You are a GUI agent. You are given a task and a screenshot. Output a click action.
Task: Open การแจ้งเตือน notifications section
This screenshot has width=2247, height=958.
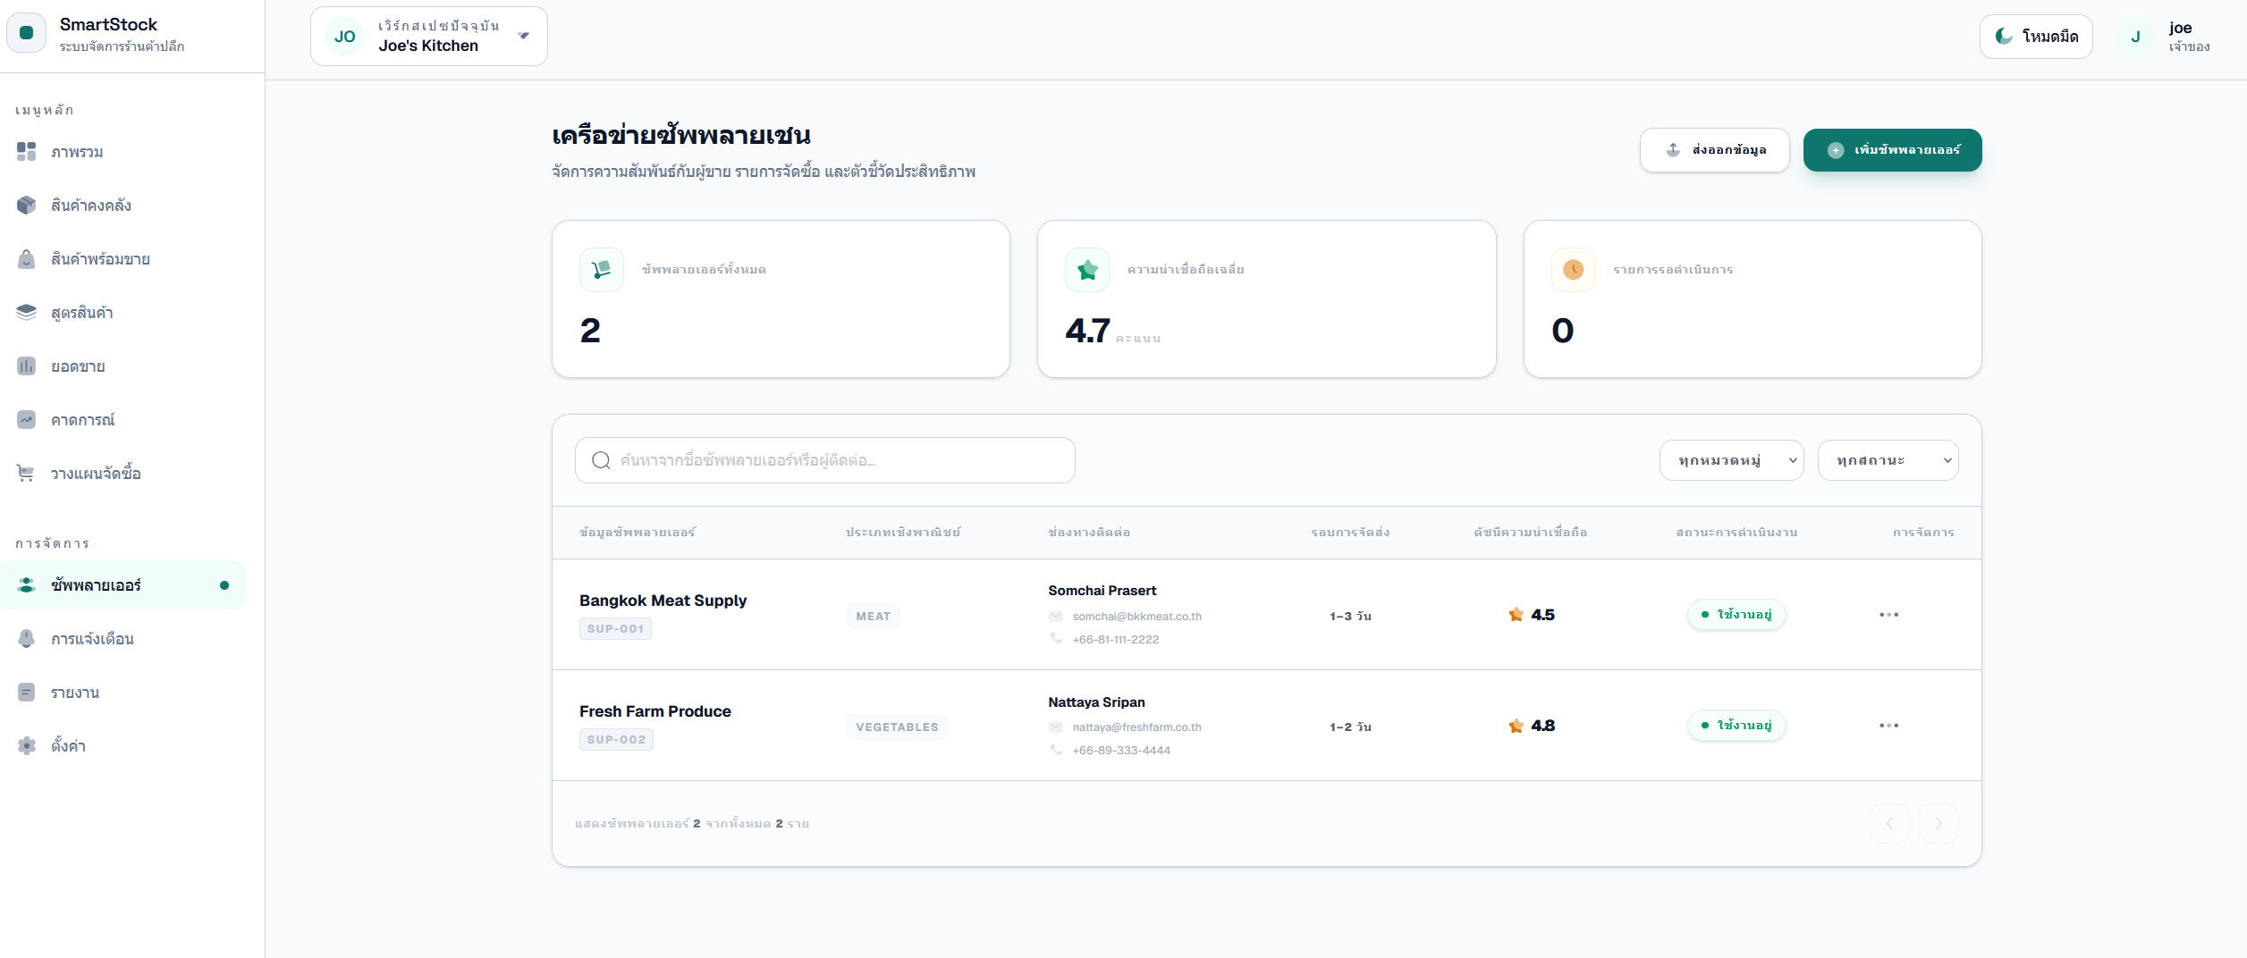pyautogui.click(x=91, y=638)
